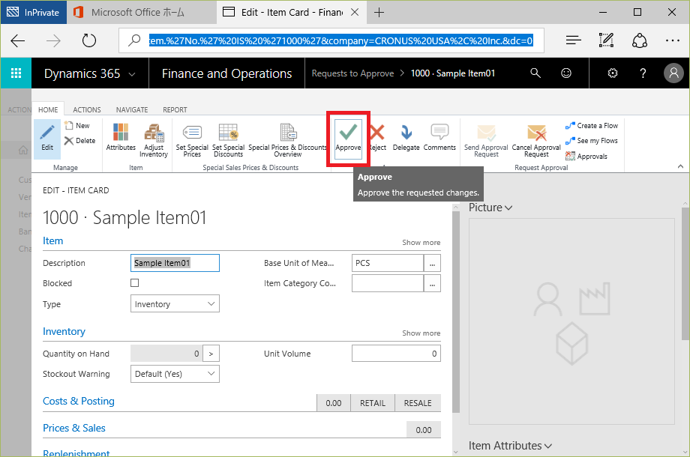This screenshot has width=690, height=457.
Task: Open Base Unit of Measure lookup
Action: pyautogui.click(x=432, y=263)
